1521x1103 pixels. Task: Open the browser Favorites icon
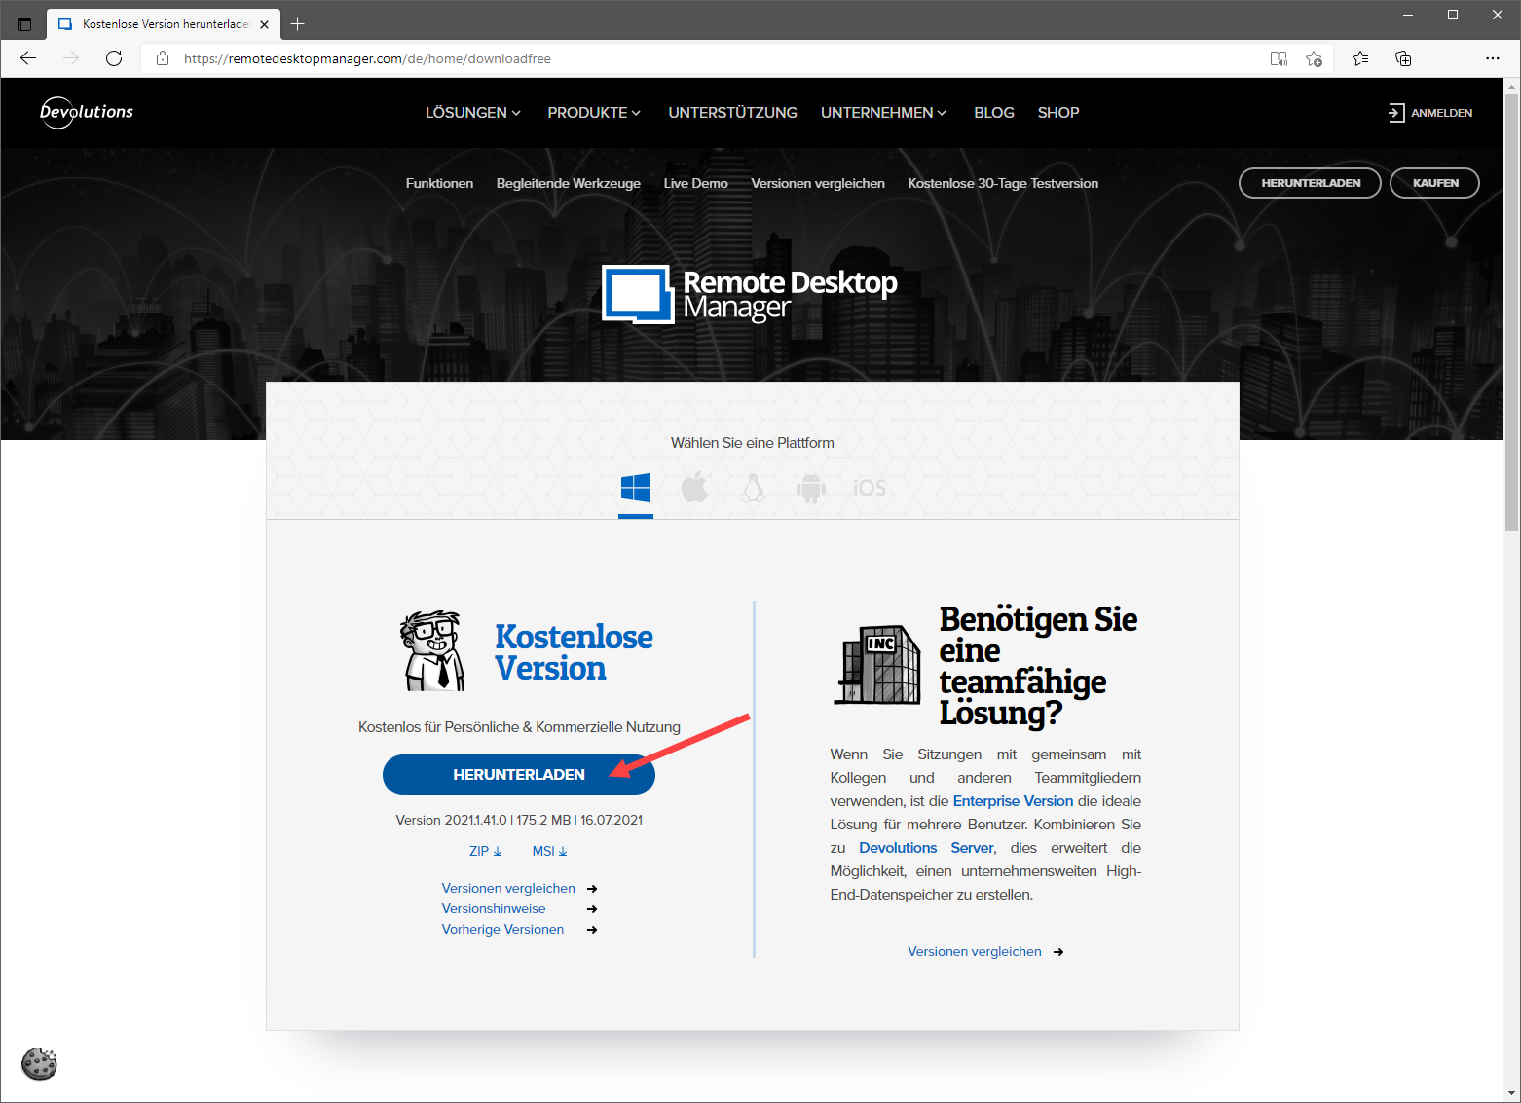pos(1360,58)
